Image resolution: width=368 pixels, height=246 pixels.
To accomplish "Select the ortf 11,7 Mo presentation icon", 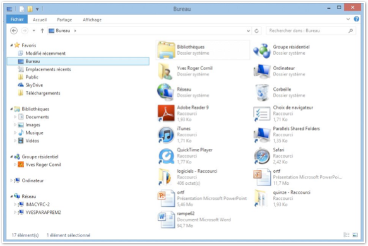I will pos(262,177).
